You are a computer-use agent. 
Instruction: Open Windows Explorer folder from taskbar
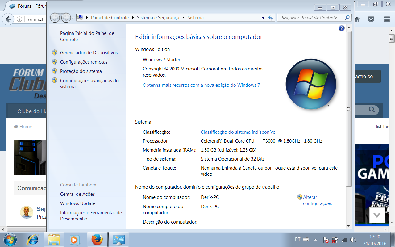pos(54,240)
